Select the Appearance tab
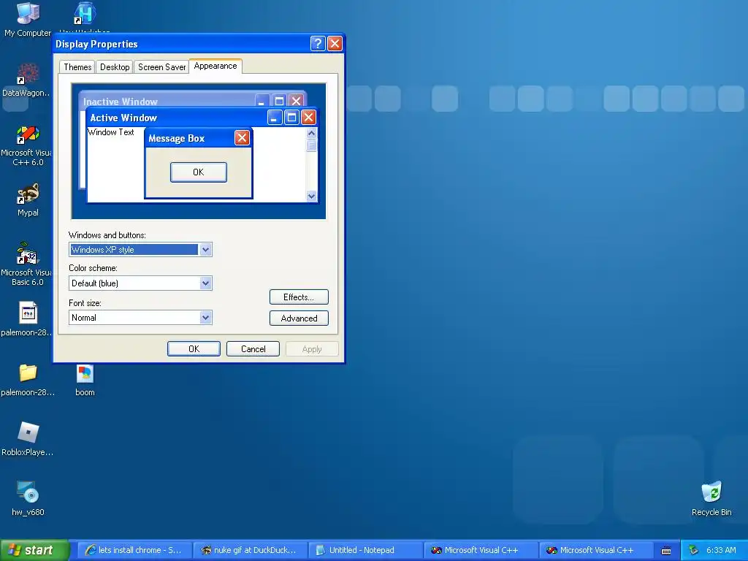748x561 pixels. (x=215, y=66)
